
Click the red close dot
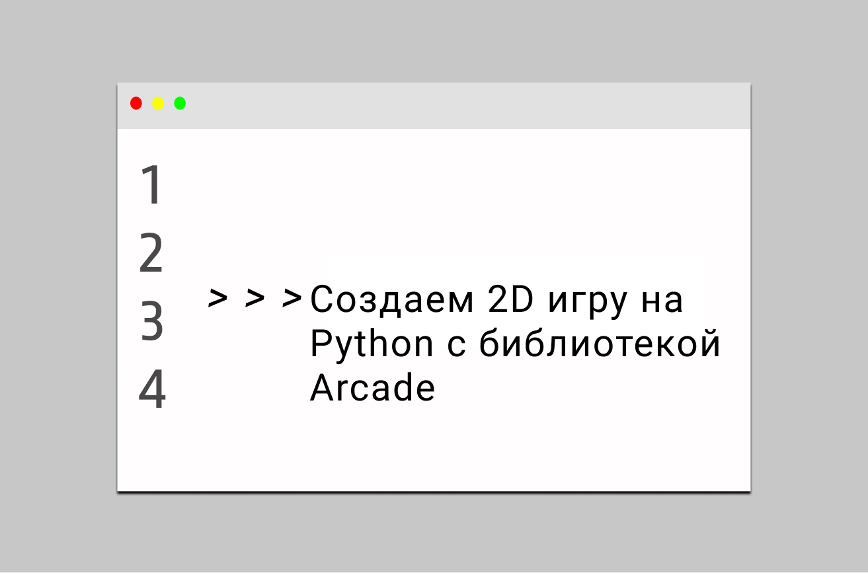click(x=136, y=103)
